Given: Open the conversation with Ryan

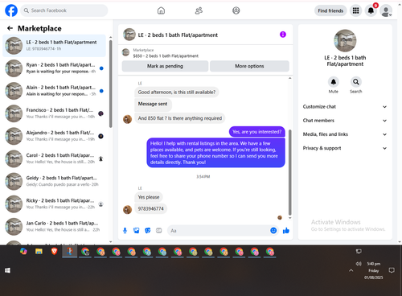Looking at the screenshot, I should point(55,68).
